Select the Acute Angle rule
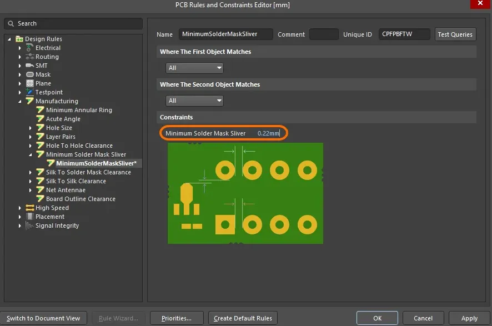492x326 pixels. (x=63, y=119)
